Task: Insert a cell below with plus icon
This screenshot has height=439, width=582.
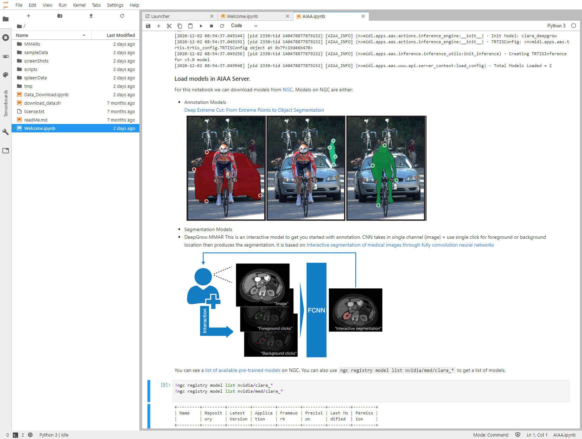Action: point(159,26)
